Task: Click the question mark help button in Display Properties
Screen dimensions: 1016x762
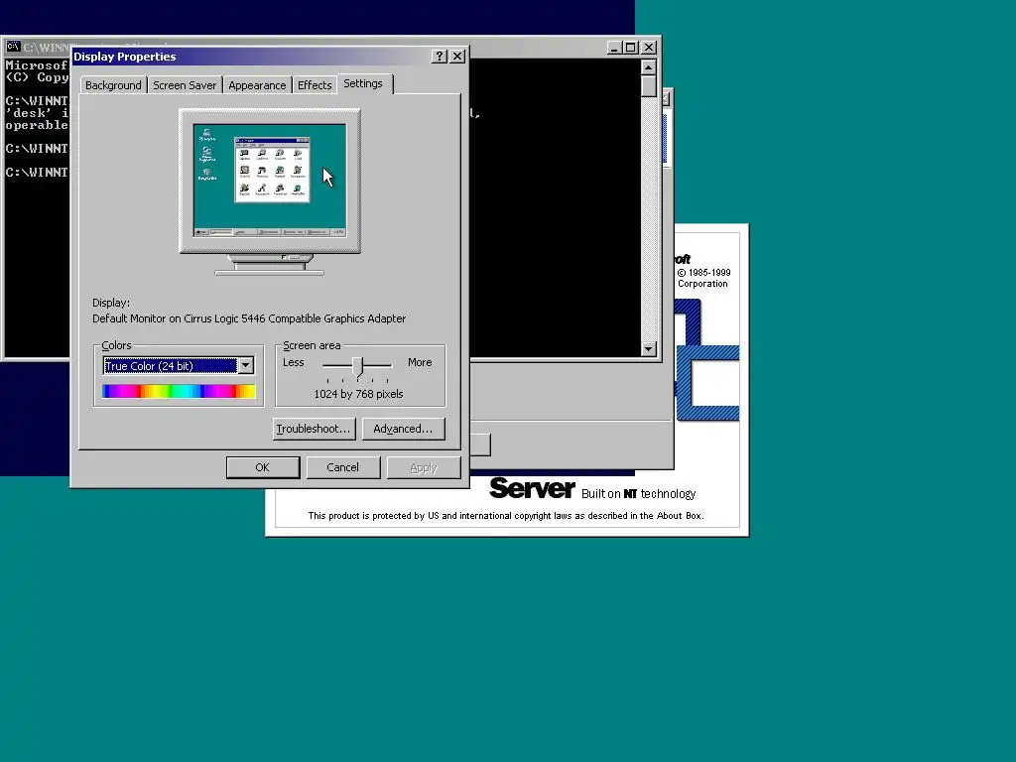Action: coord(440,57)
